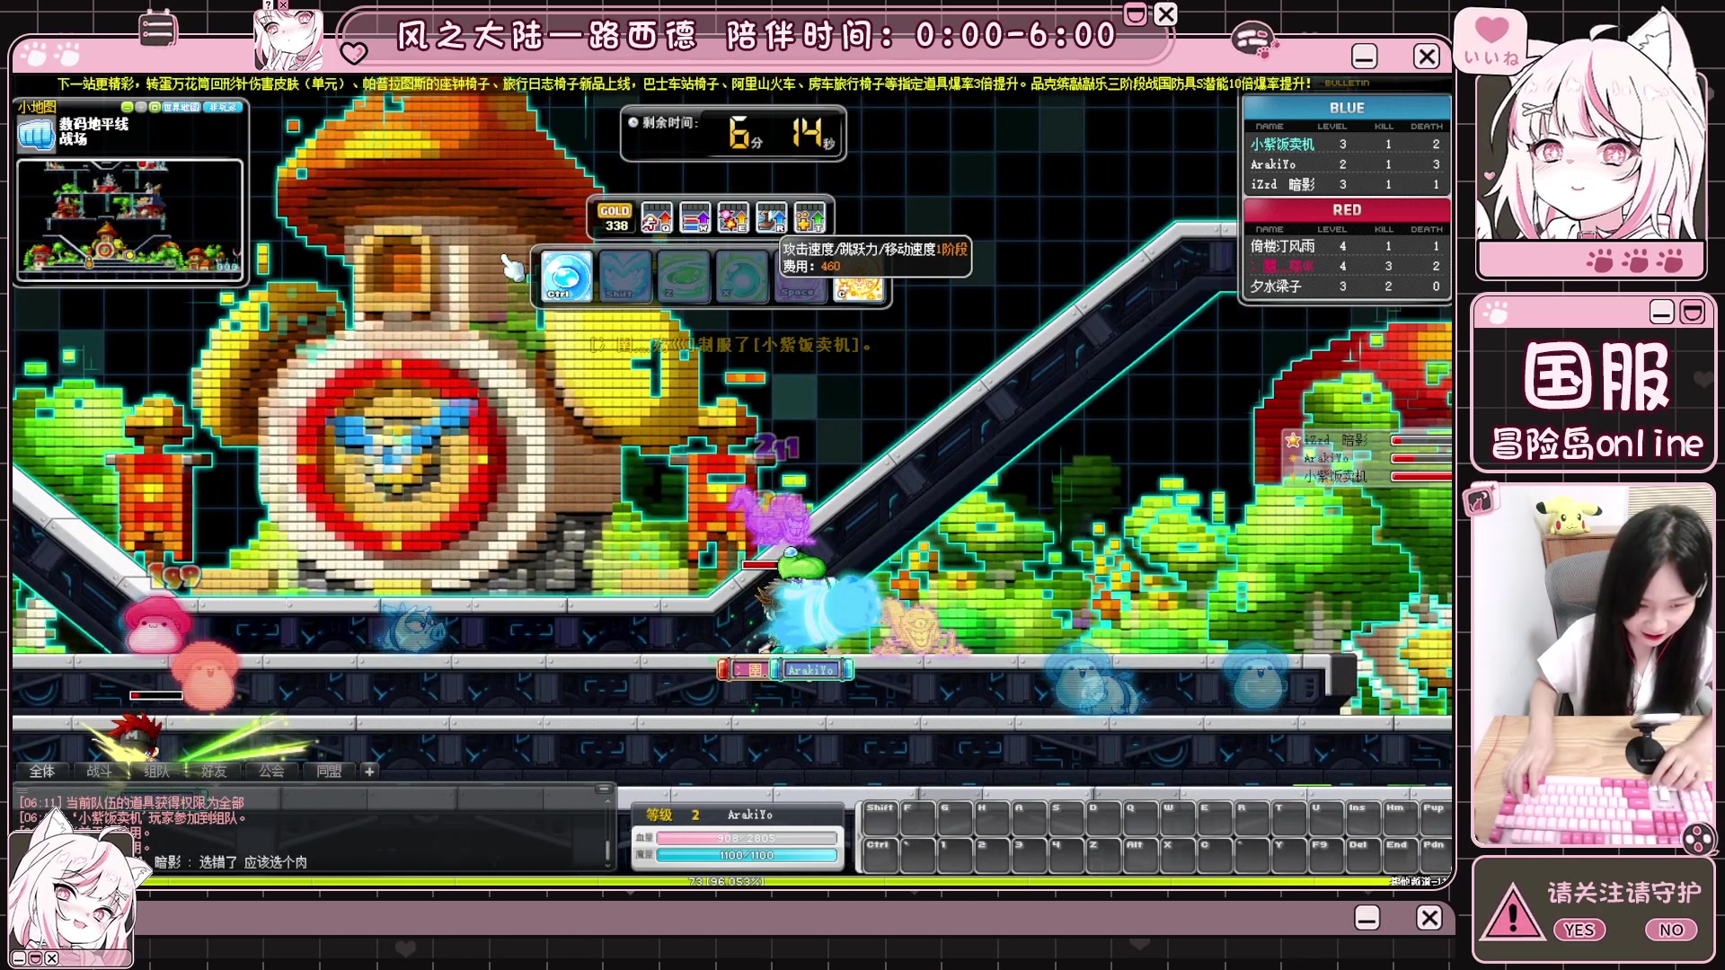This screenshot has height=970, width=1725.
Task: Click the Ctrl key slot in keyboard panel
Action: (880, 856)
